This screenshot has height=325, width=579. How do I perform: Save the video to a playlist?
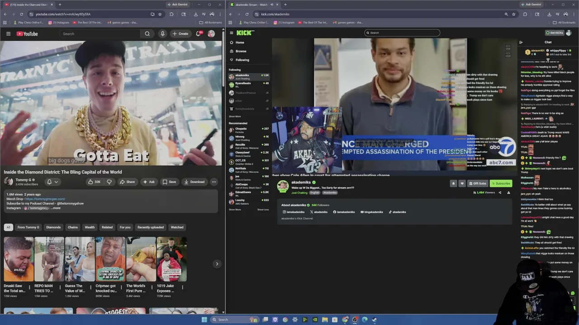(169, 182)
